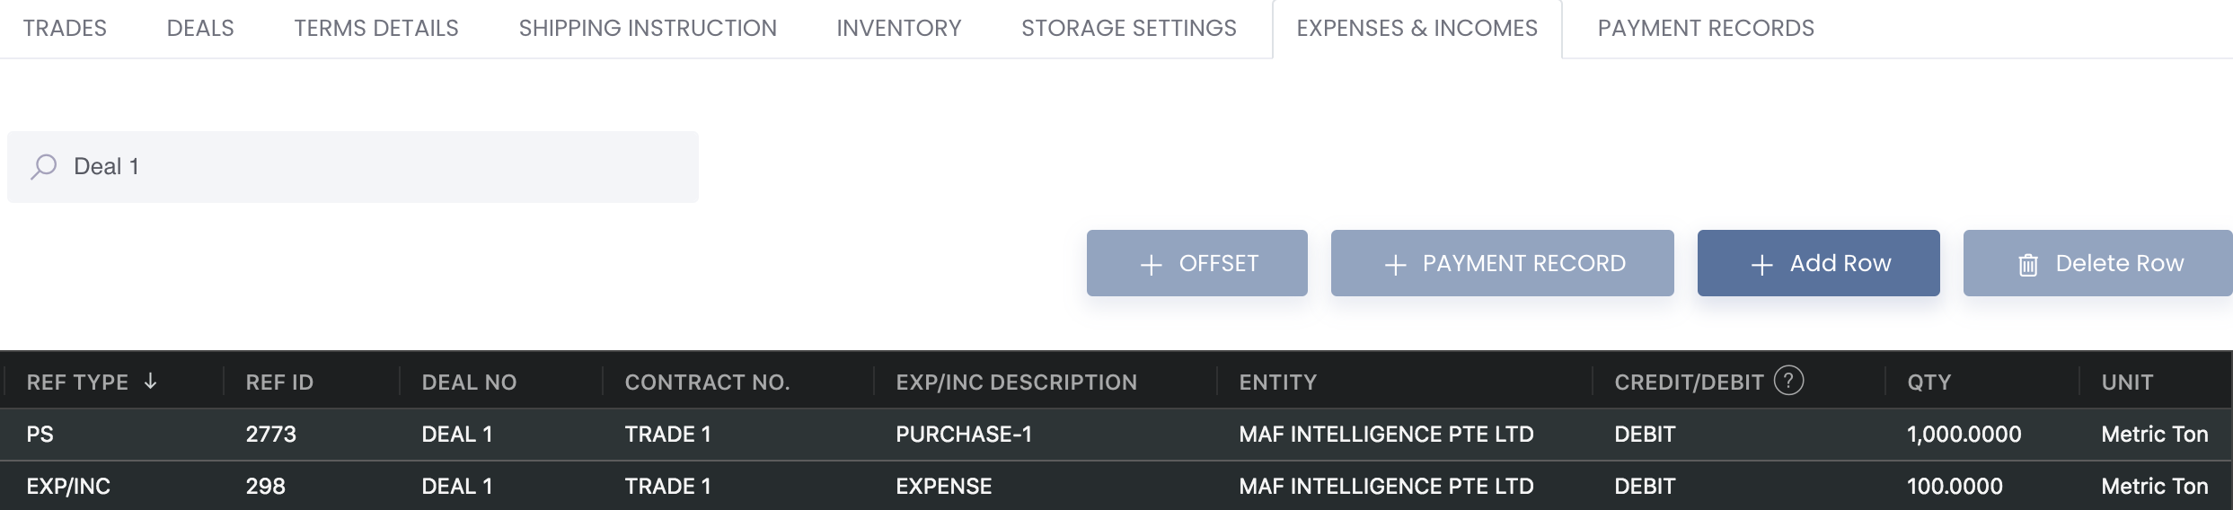
Task: Open the SHIPPING INSTRUCTION tab
Action: [648, 29]
